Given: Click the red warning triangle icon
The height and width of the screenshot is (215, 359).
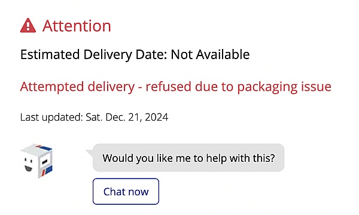Looking at the screenshot, I should [x=28, y=25].
